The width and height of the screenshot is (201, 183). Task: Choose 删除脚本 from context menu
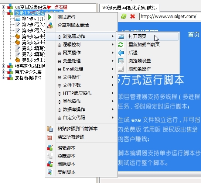(x=81, y=164)
